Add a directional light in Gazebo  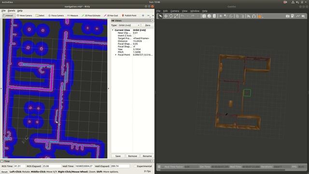click(x=231, y=16)
